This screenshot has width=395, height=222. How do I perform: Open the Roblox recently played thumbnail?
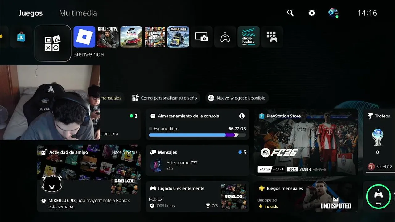233,196
